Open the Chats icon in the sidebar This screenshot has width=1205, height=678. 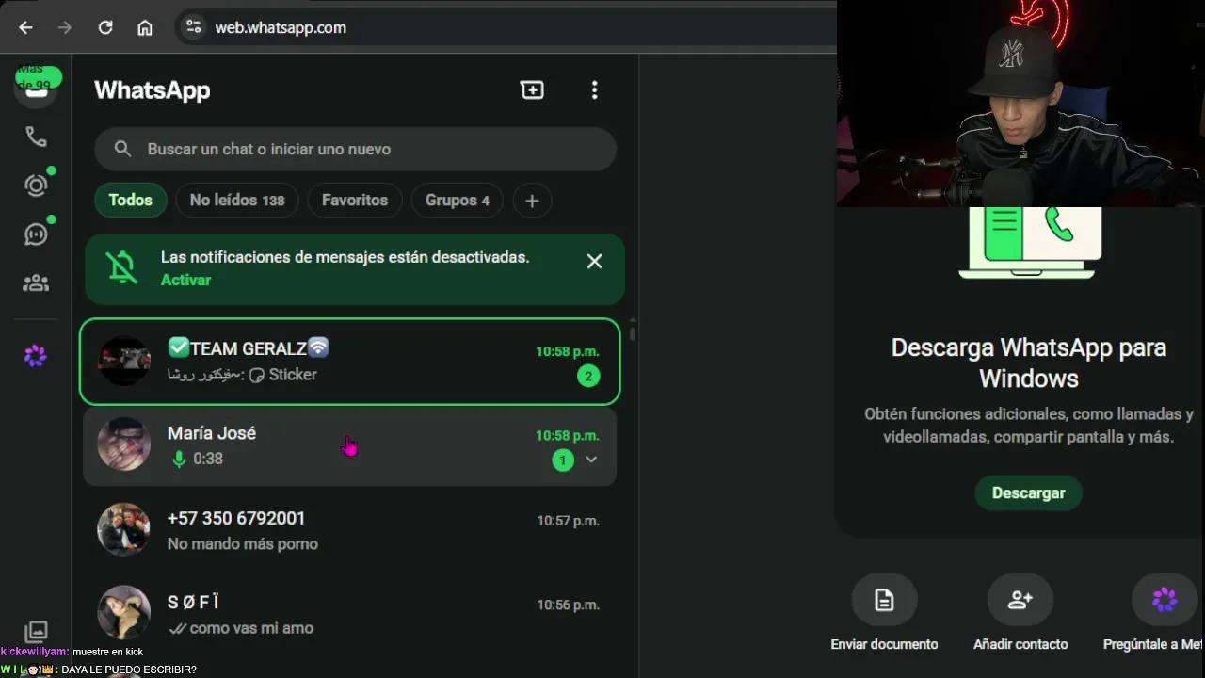[36, 89]
